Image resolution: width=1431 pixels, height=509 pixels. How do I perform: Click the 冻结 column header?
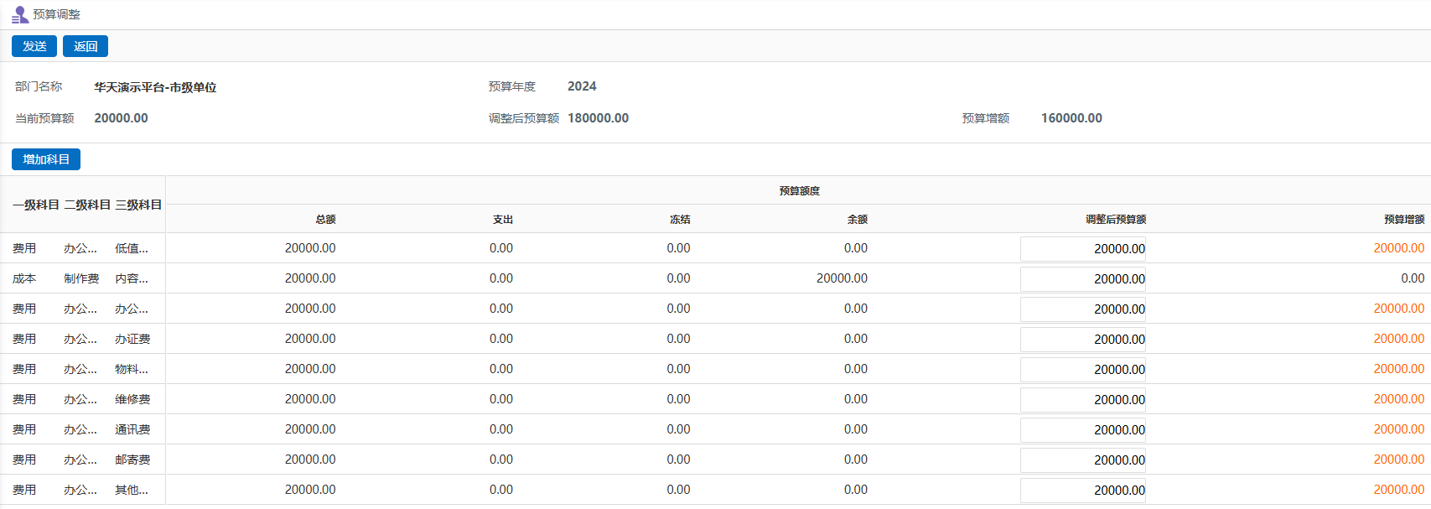pyautogui.click(x=680, y=220)
